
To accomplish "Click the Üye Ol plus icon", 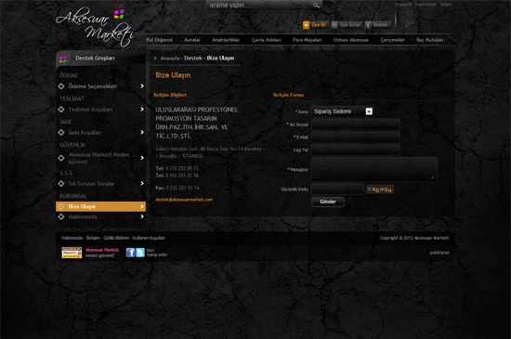I will tap(306, 25).
